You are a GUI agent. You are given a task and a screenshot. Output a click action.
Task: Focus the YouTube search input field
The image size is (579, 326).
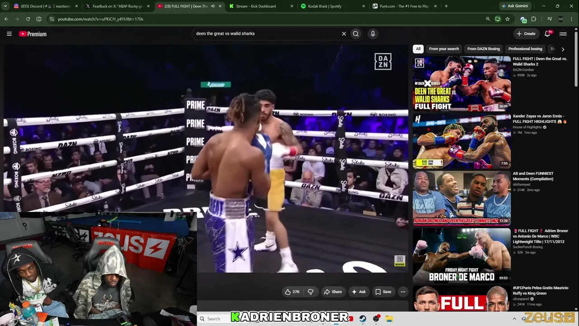pyautogui.click(x=267, y=34)
